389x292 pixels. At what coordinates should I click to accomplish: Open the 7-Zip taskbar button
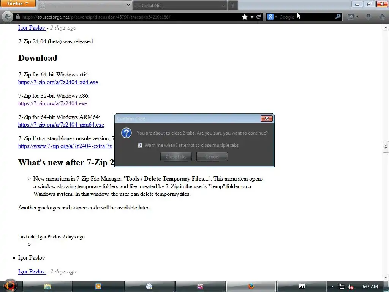[x=302, y=287]
